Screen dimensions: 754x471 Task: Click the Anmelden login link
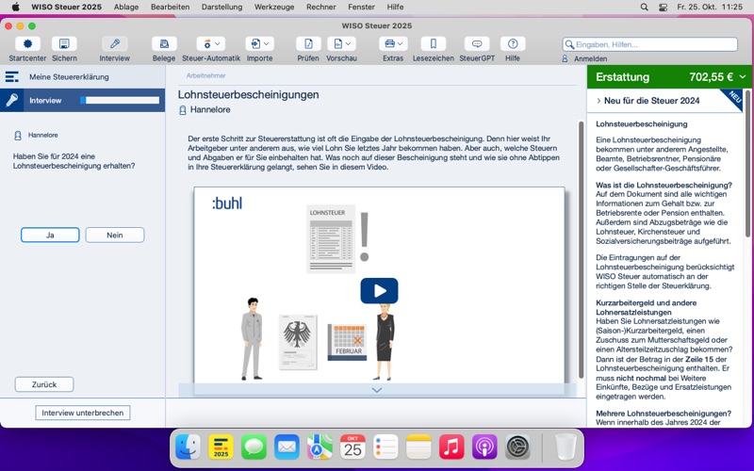591,58
